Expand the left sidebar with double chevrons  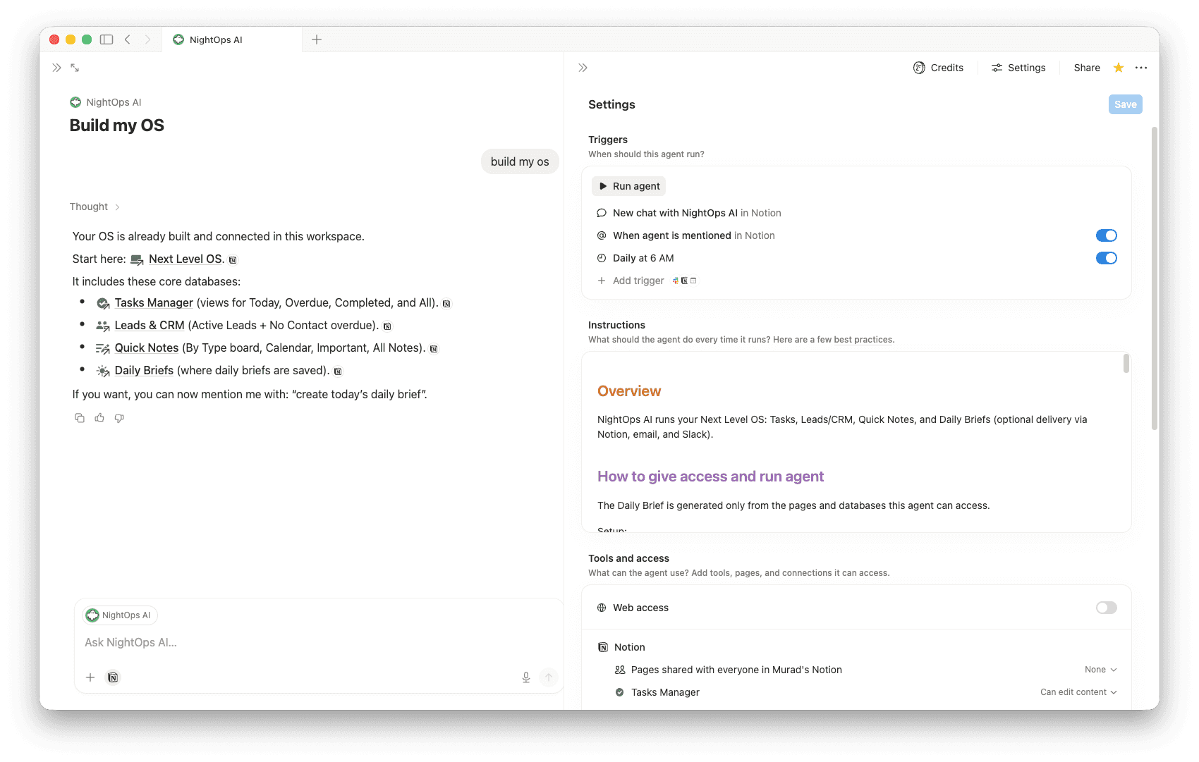pyautogui.click(x=56, y=68)
